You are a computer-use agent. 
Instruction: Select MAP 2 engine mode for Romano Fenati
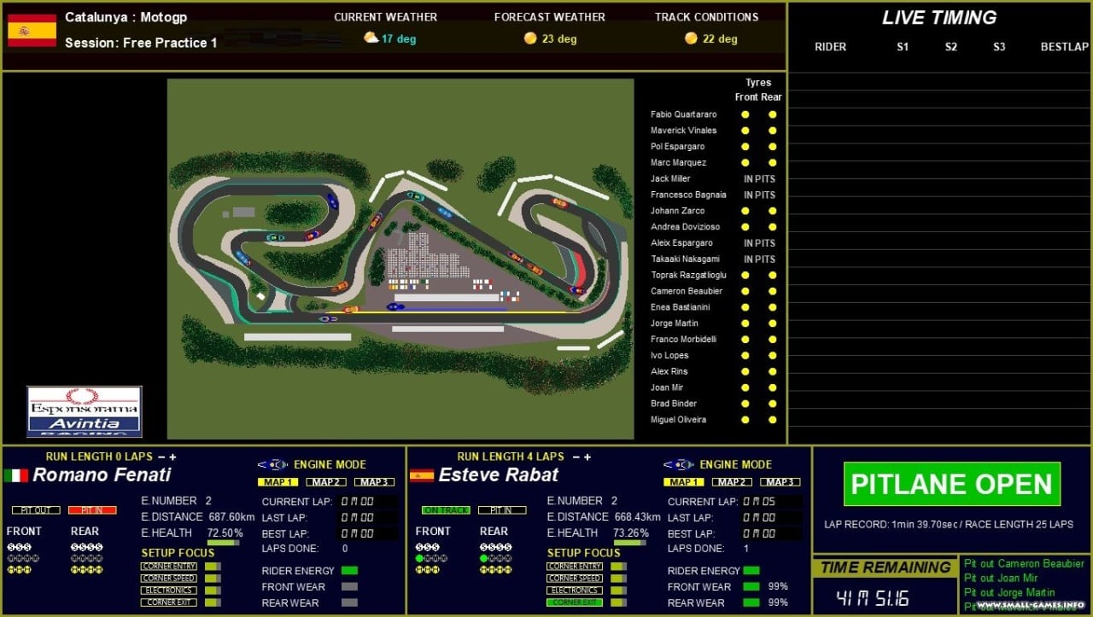click(325, 482)
